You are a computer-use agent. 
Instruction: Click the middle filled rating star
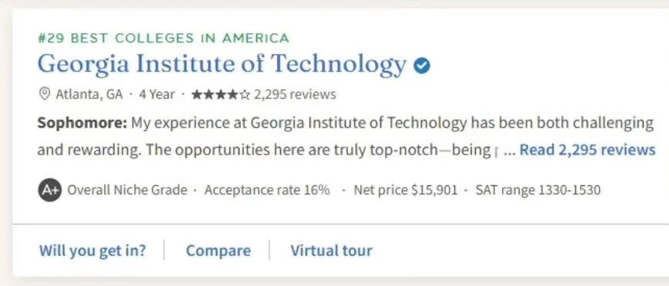221,95
